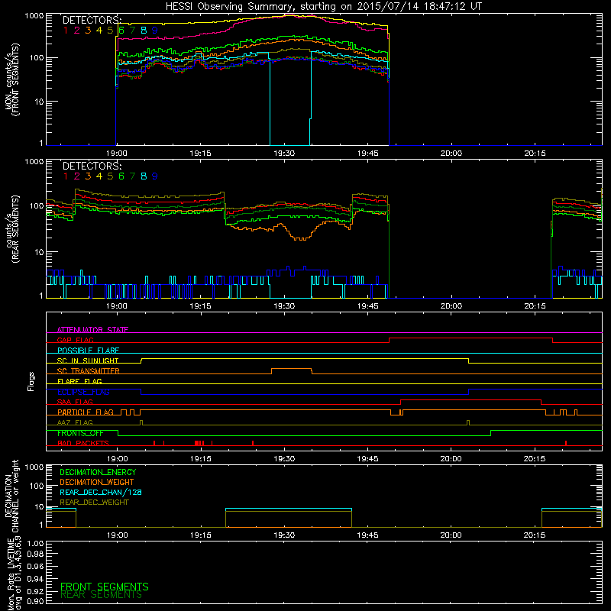The image size is (611, 611).
Task: Click the 'SC_IN_SUNLIGHT' flag label
Action: (x=88, y=360)
